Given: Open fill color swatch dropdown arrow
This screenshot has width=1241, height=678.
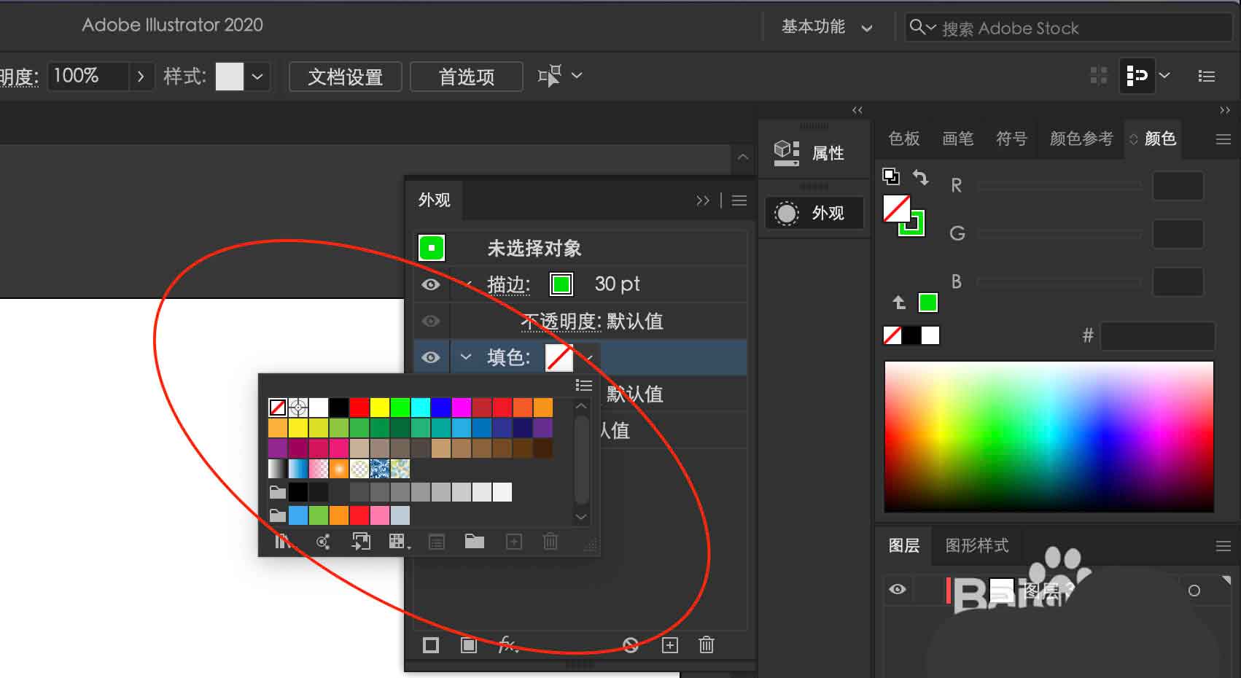Looking at the screenshot, I should pos(589,357).
